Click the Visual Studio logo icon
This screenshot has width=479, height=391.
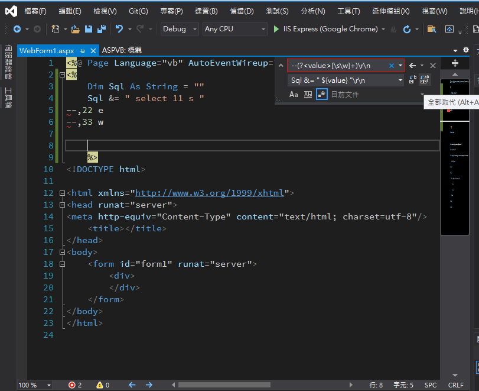point(11,11)
